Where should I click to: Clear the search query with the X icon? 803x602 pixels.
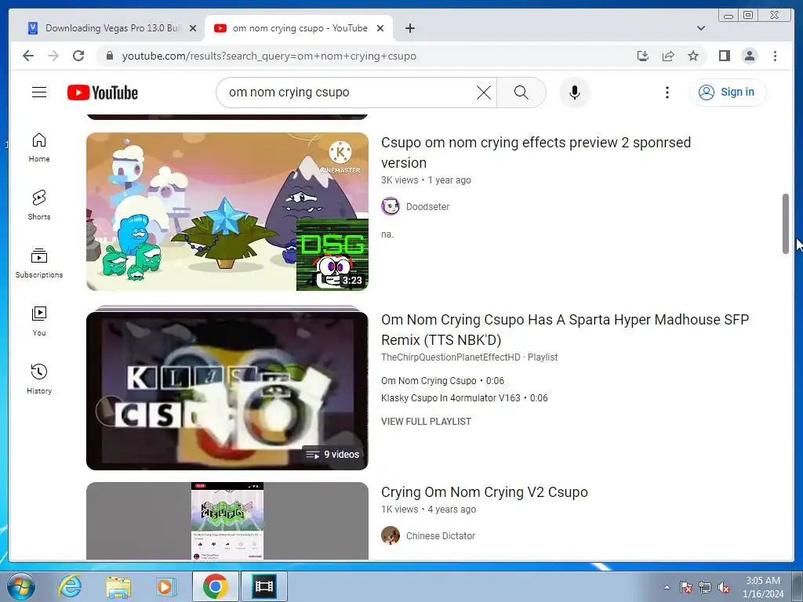pyautogui.click(x=483, y=92)
